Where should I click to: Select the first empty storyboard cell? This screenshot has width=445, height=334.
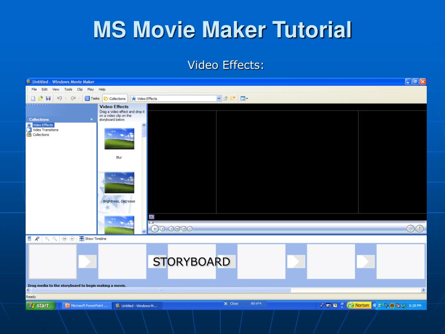[x=53, y=261]
